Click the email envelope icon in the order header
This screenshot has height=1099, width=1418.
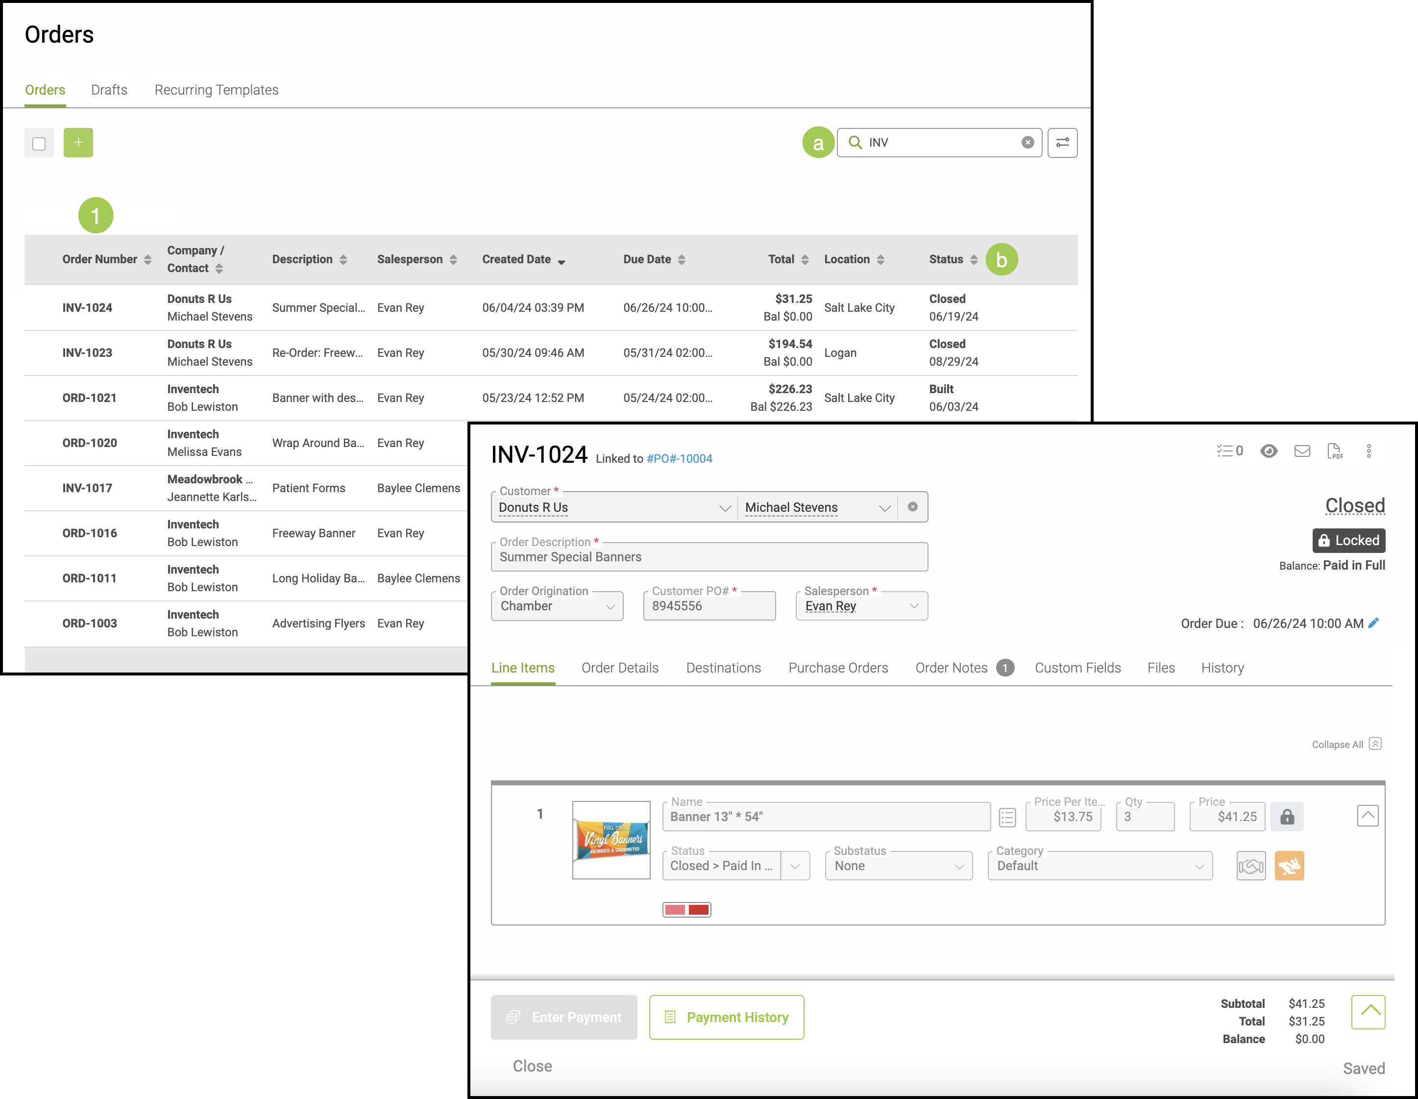pyautogui.click(x=1302, y=451)
